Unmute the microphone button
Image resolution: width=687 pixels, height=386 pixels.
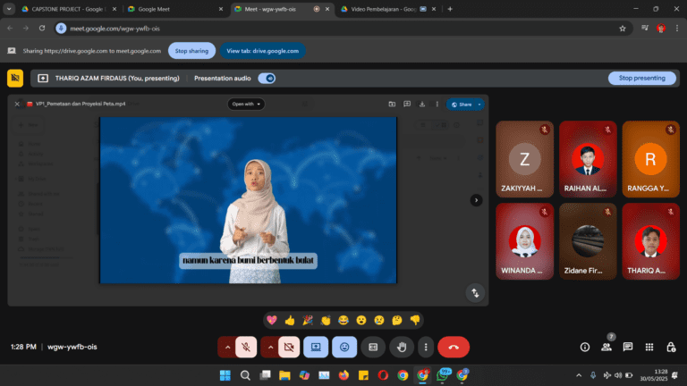[x=246, y=347]
